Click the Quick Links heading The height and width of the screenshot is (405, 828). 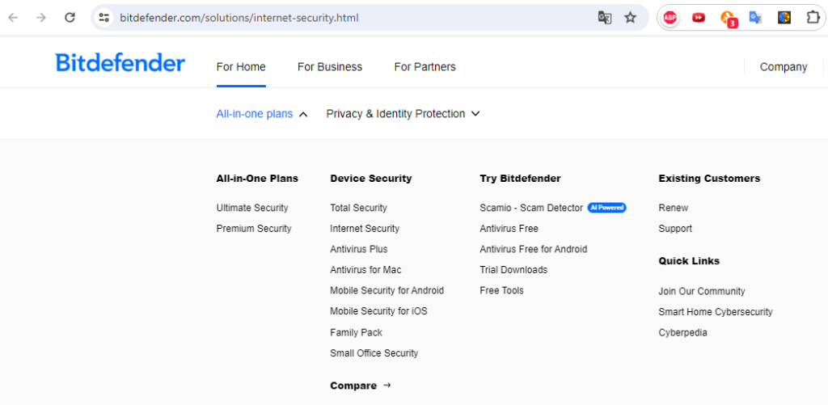pyautogui.click(x=689, y=261)
